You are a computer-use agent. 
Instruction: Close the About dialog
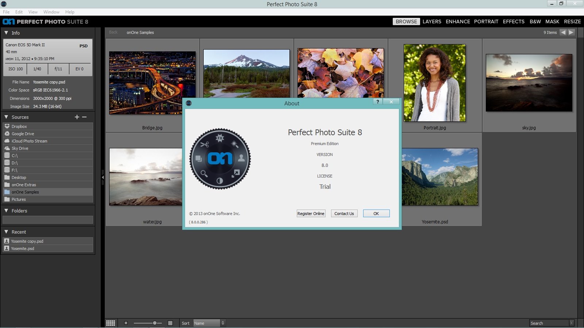click(x=391, y=102)
